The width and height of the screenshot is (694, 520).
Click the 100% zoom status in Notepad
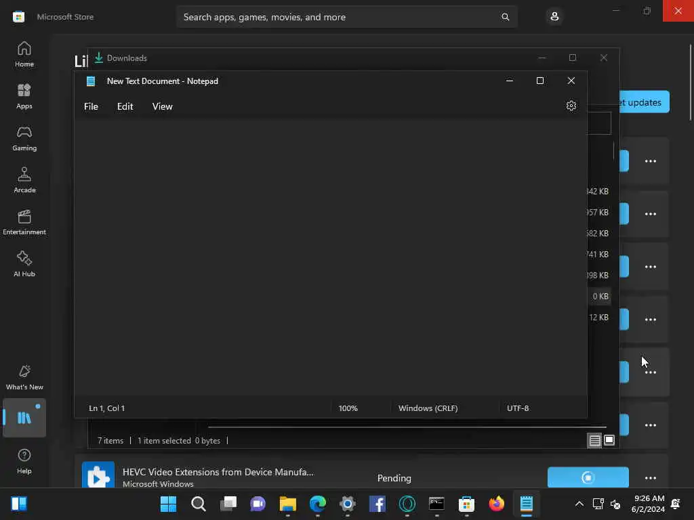[x=348, y=408]
